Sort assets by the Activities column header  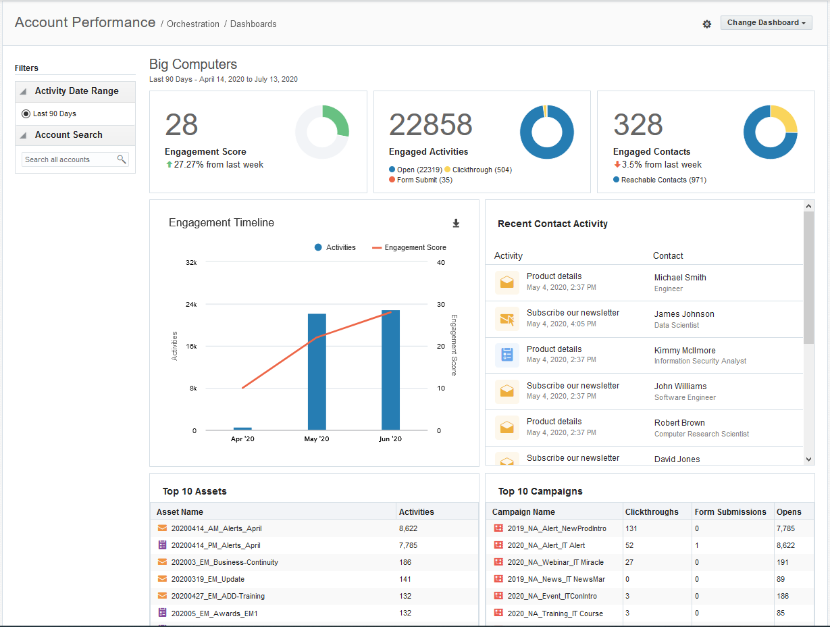[417, 512]
